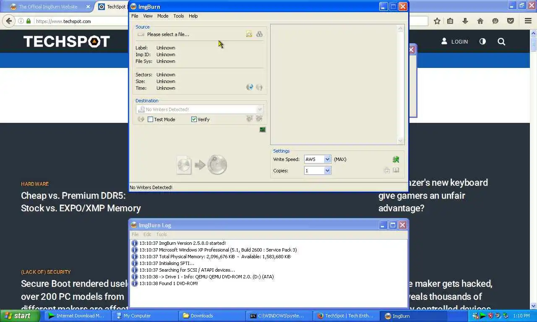The height and width of the screenshot is (322, 537).
Task: Click the HARDWARE category label
Action: click(35, 184)
